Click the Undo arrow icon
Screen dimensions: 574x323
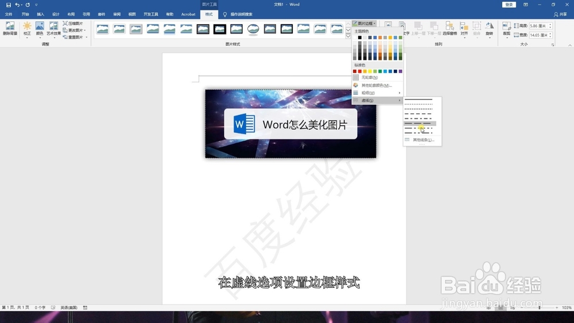click(17, 5)
